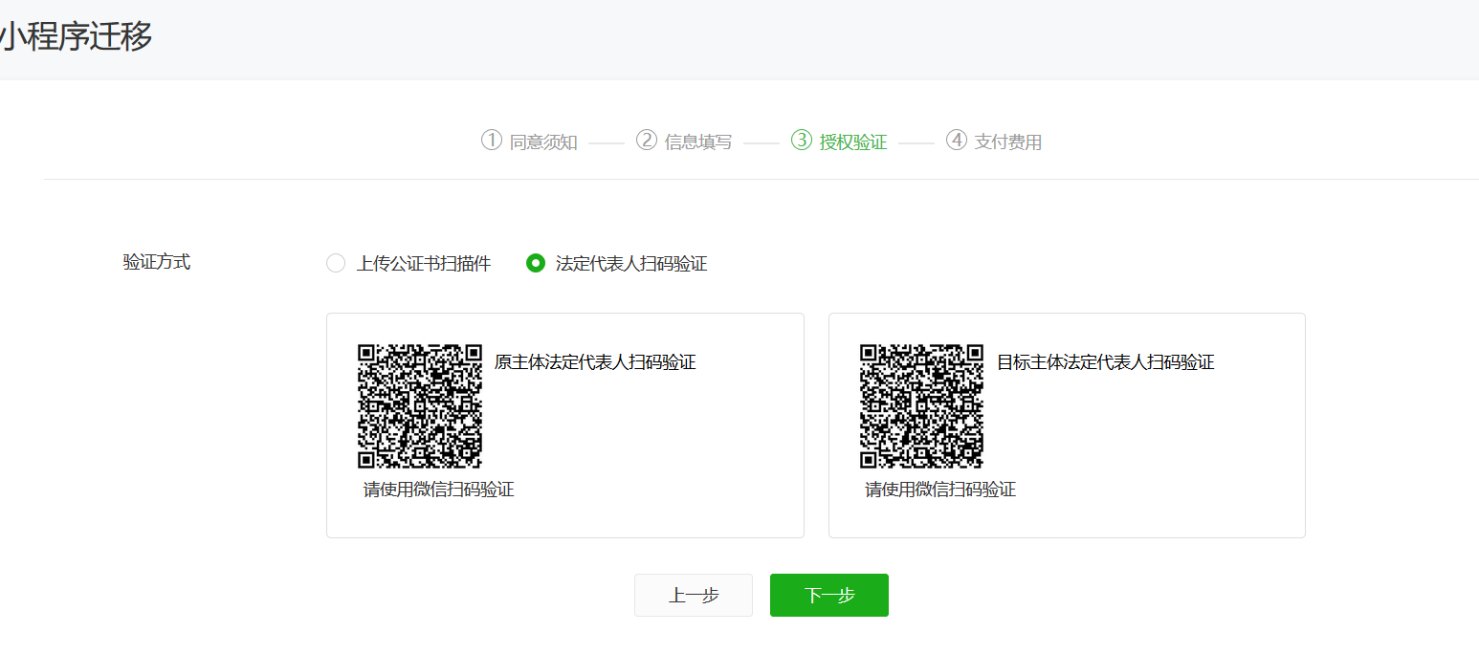Click the 小程序迁移 page title
Viewport: 1479px width, 654px height.
point(76,37)
